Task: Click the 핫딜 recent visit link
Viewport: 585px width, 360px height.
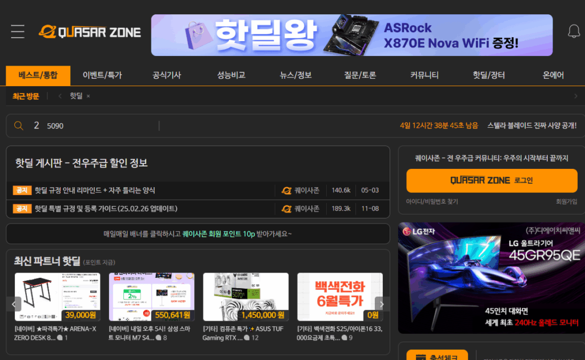Action: tap(76, 96)
